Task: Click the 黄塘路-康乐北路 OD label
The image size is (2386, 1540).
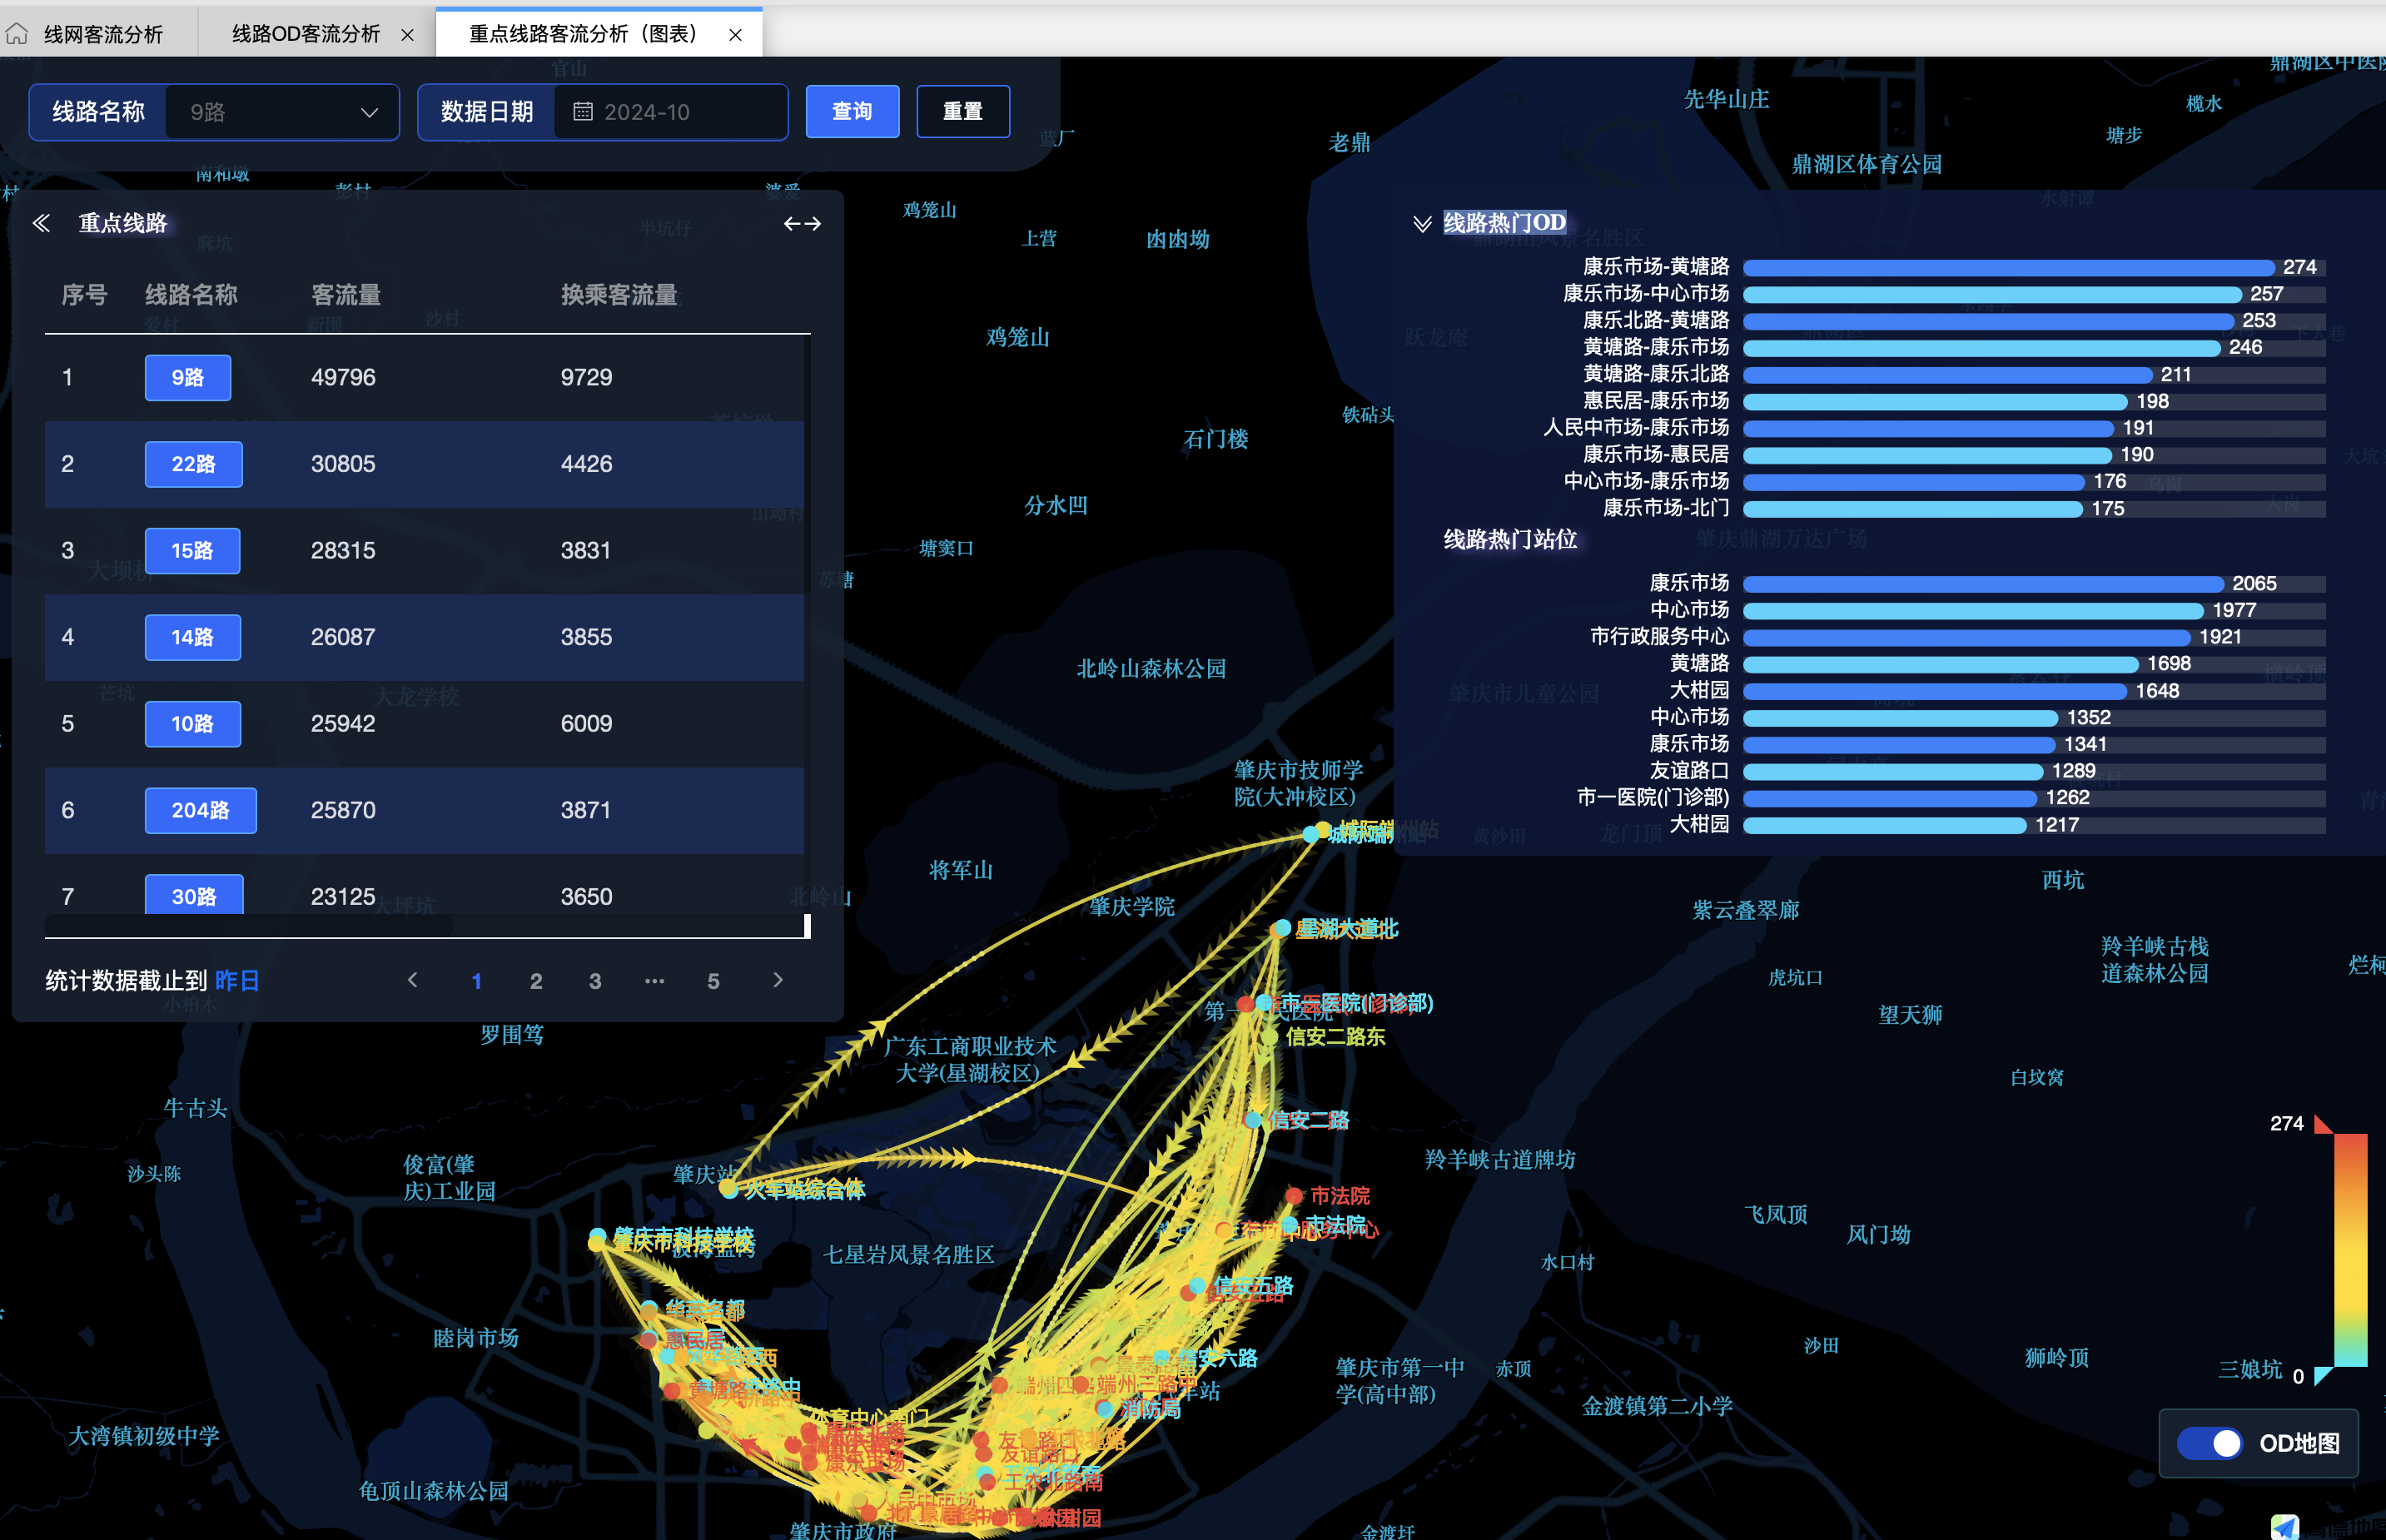Action: (1656, 374)
